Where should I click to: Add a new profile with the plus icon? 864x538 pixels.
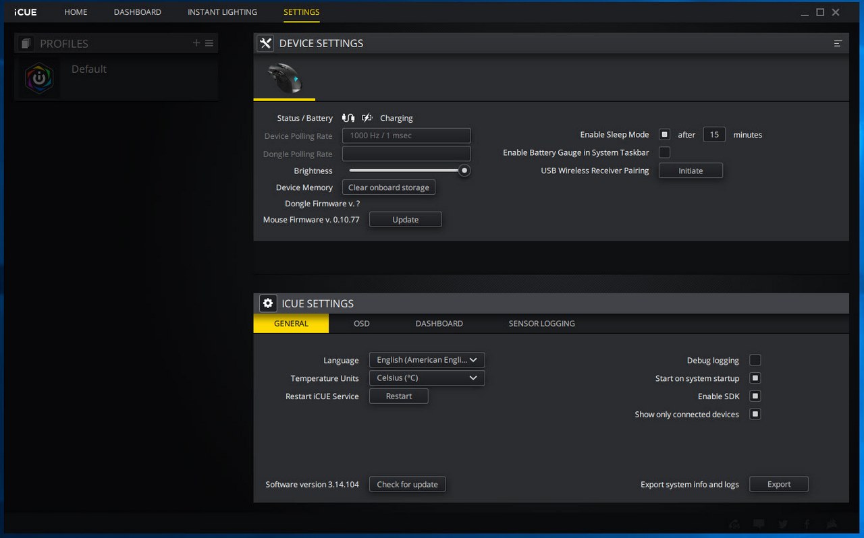196,43
